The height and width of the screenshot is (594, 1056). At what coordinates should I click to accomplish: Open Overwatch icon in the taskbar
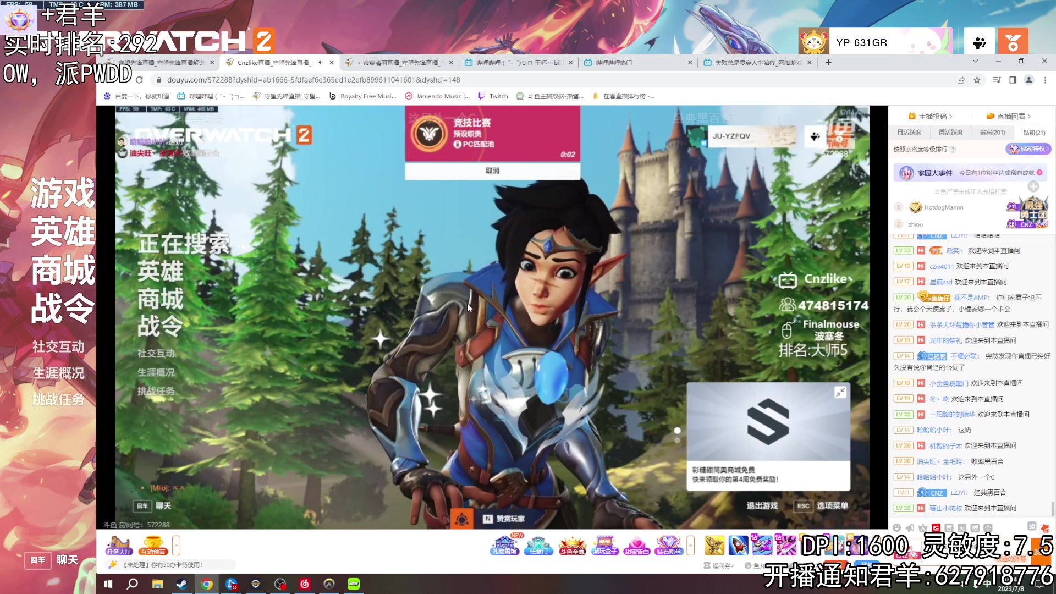point(329,584)
